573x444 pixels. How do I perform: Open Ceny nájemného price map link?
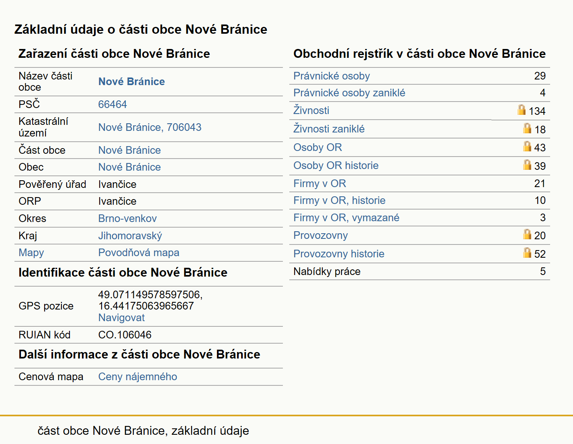[x=137, y=377]
